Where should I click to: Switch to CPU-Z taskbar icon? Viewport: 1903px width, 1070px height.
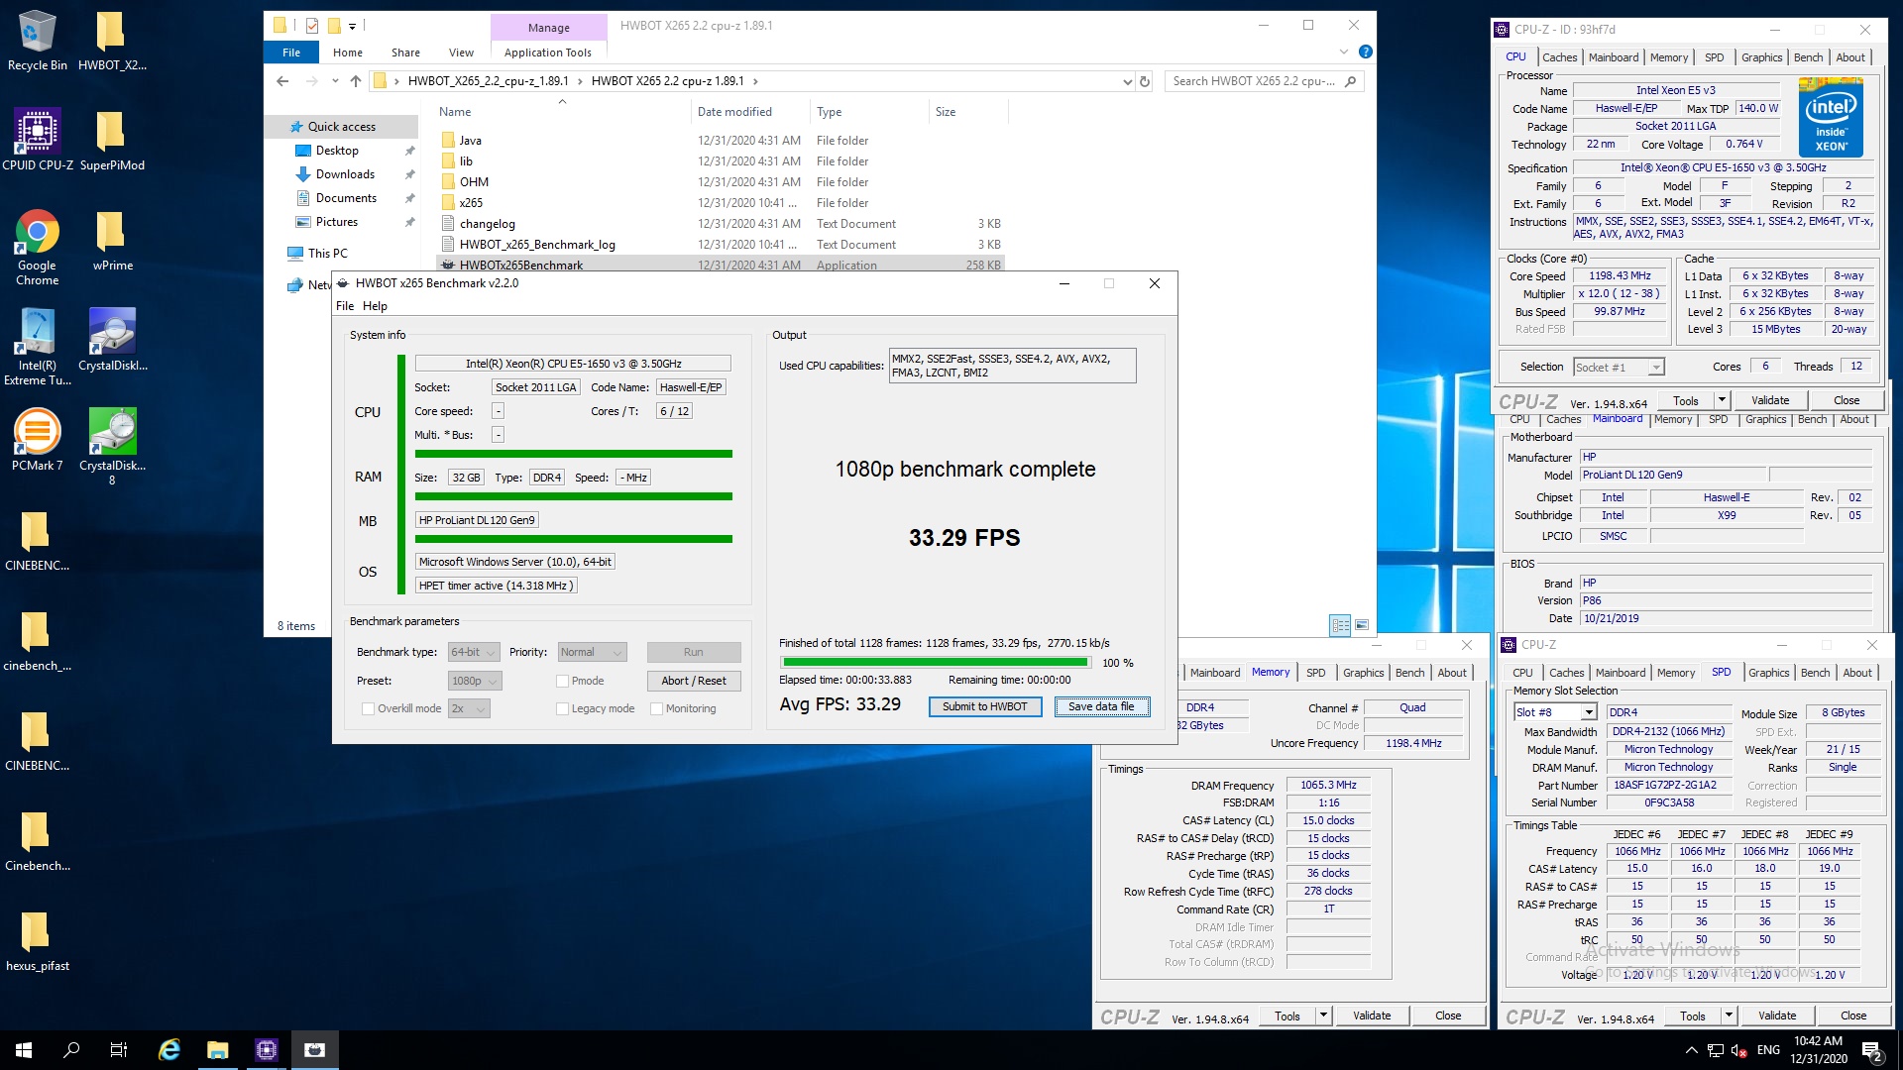click(267, 1050)
